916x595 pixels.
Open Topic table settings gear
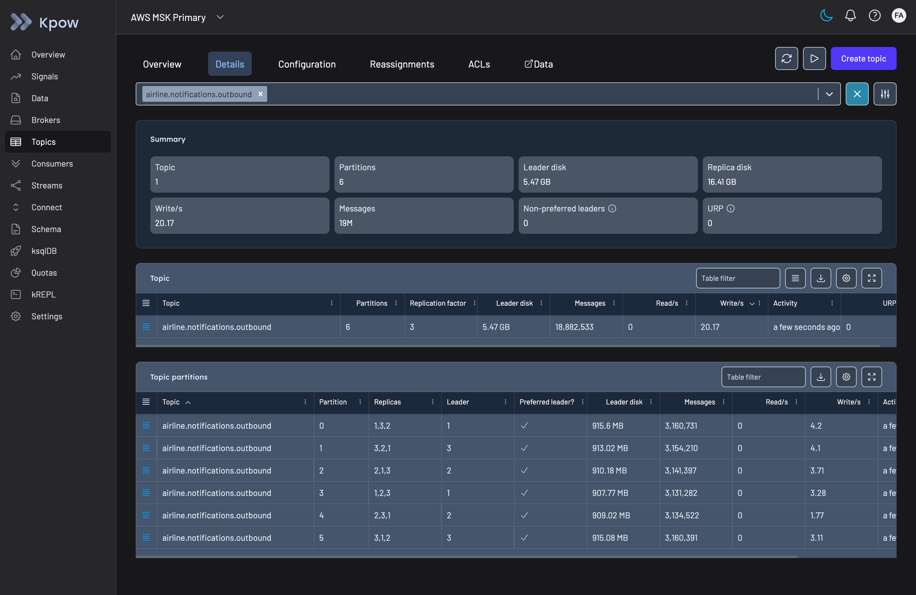pyautogui.click(x=846, y=278)
